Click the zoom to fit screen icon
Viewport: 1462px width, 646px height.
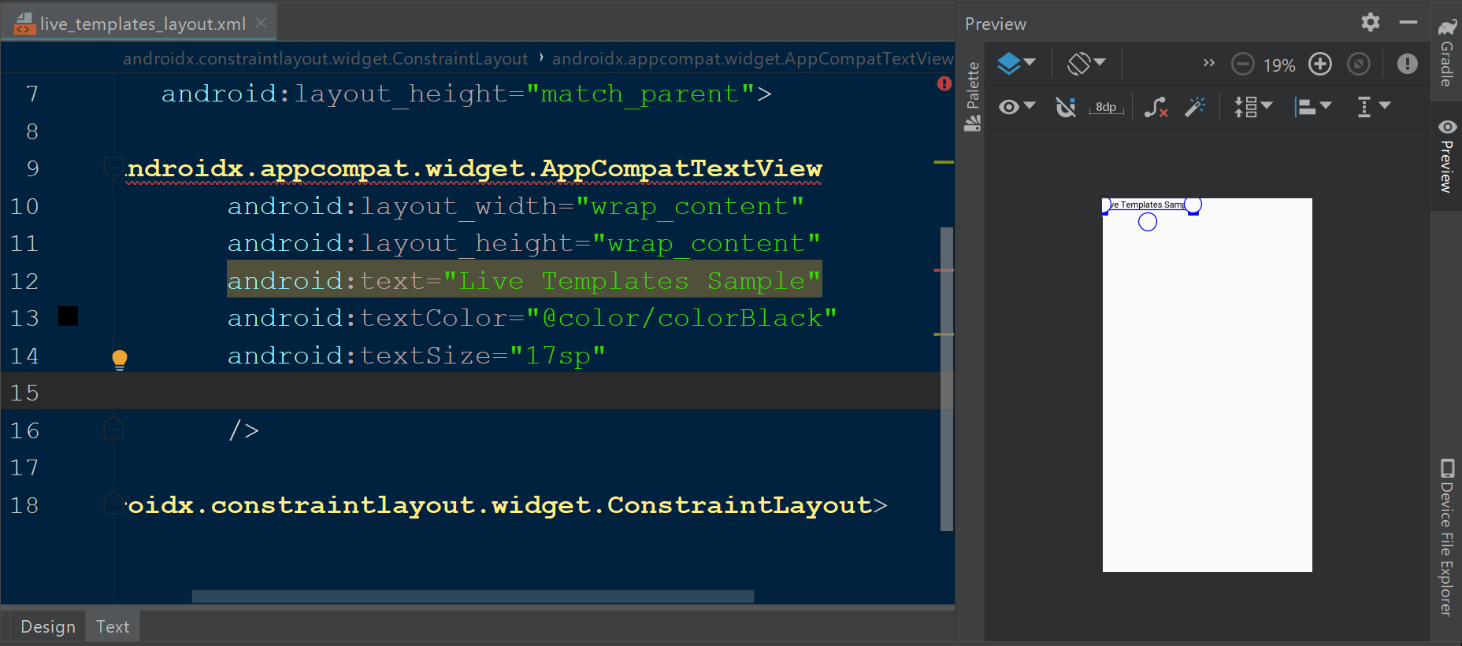click(x=1359, y=64)
